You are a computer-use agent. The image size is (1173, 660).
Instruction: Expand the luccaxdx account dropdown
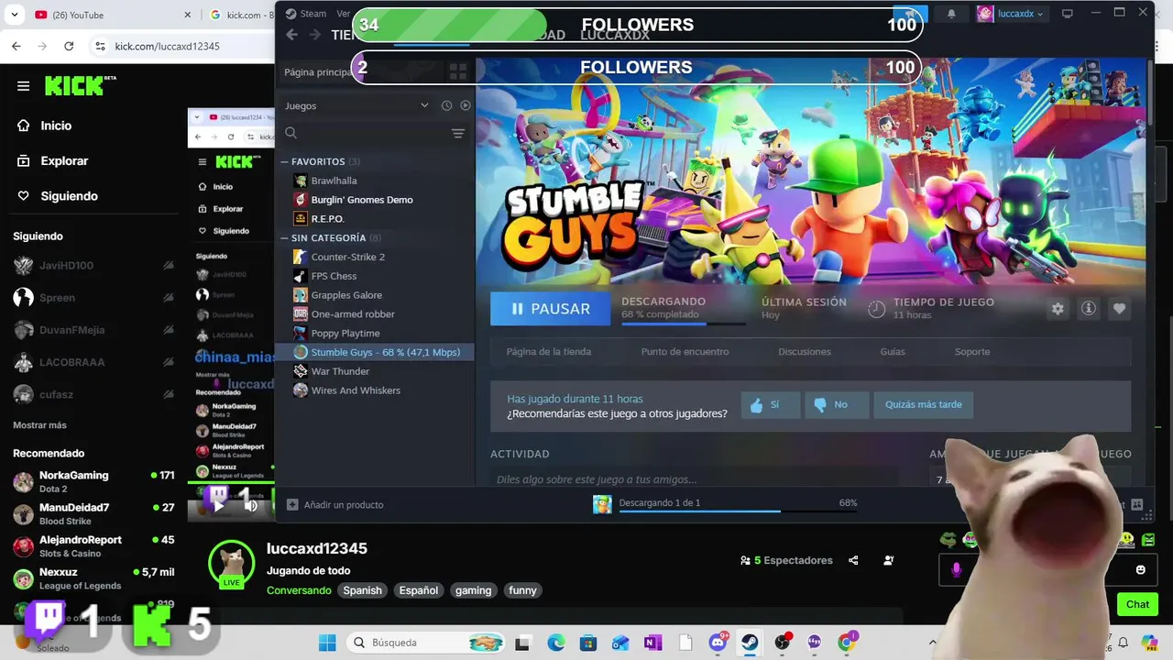click(1010, 14)
